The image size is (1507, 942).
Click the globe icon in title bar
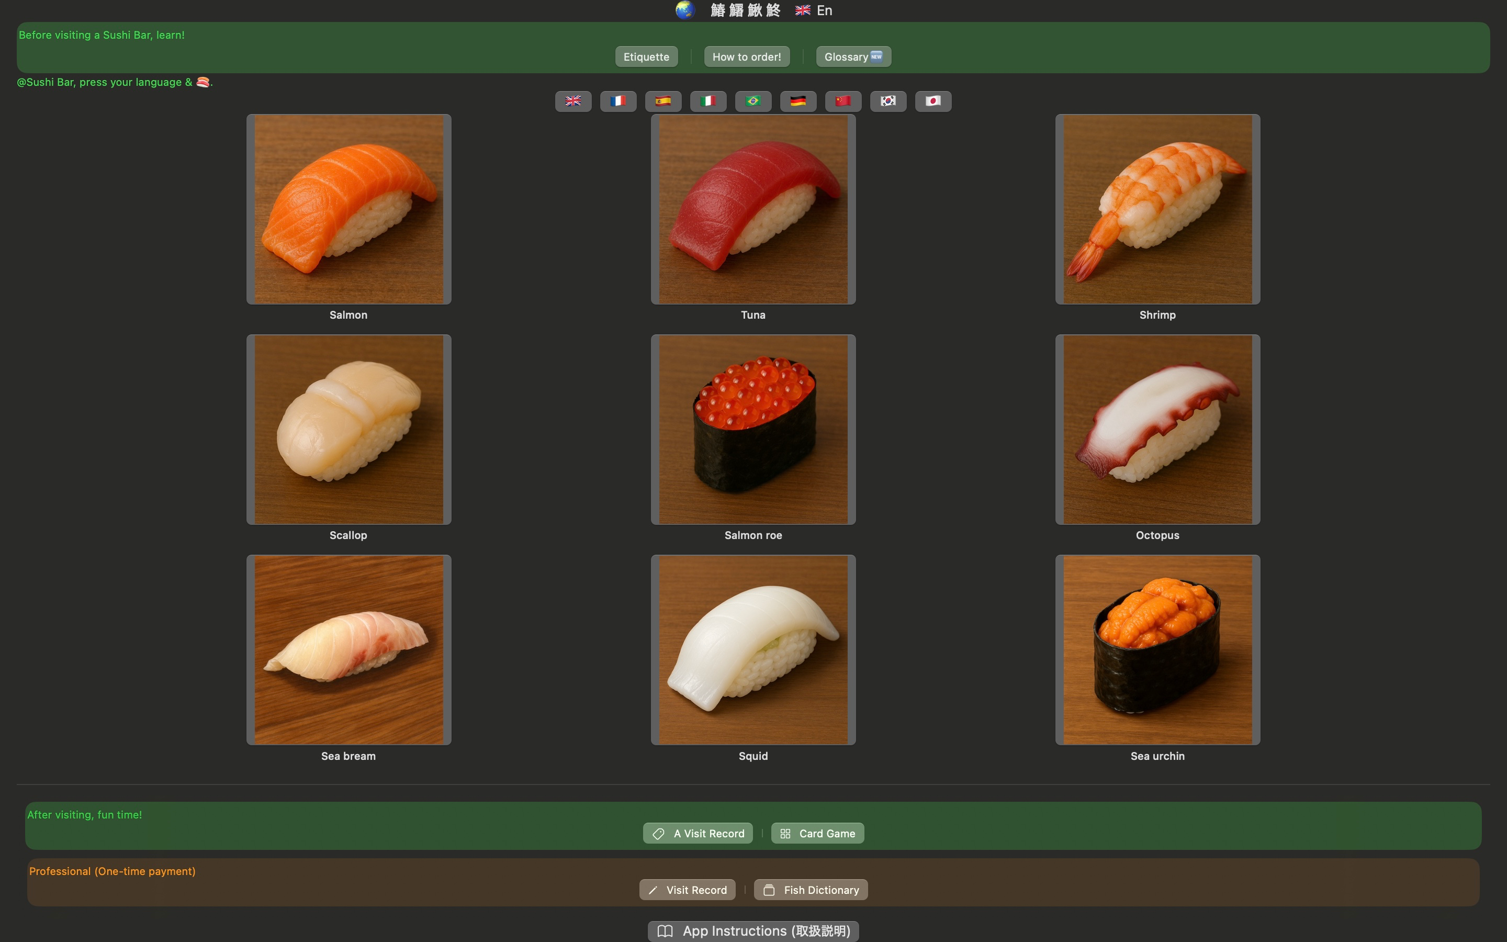click(685, 10)
